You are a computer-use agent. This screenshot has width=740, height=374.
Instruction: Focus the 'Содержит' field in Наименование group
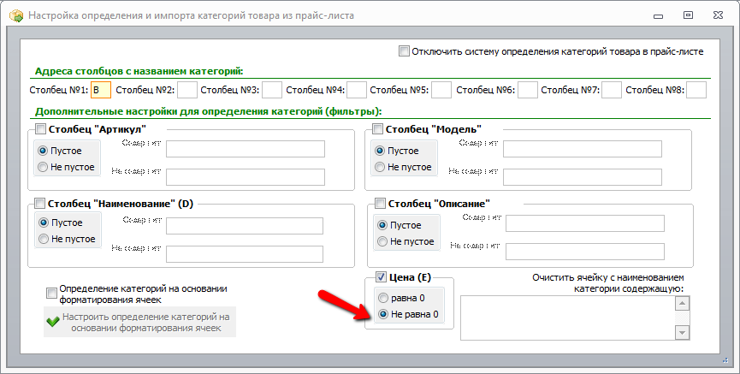click(x=245, y=226)
